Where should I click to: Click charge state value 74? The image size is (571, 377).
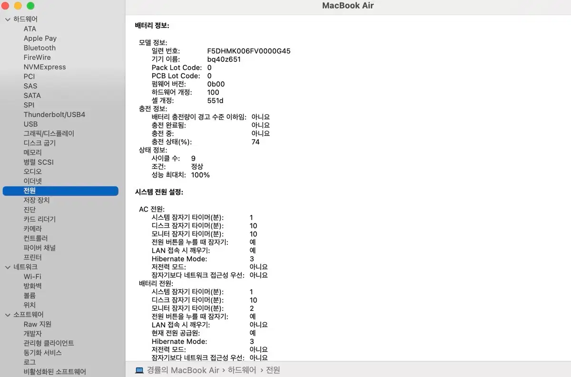click(256, 142)
